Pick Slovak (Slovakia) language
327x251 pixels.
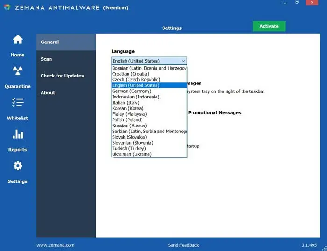[149, 137]
